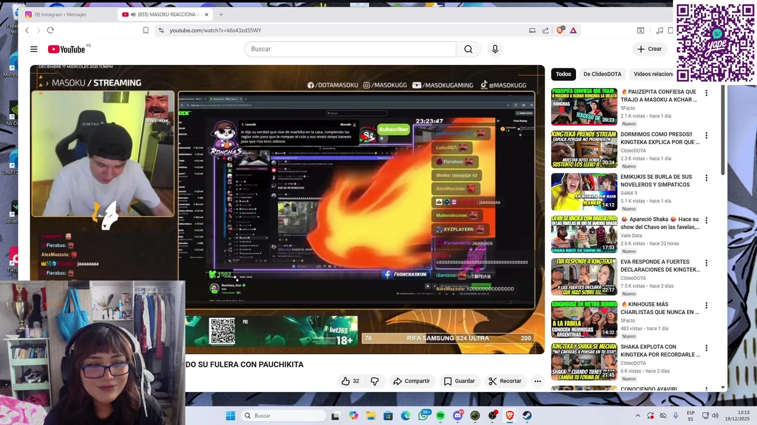Focus the Windows taskbar Buscar box

tap(284, 416)
